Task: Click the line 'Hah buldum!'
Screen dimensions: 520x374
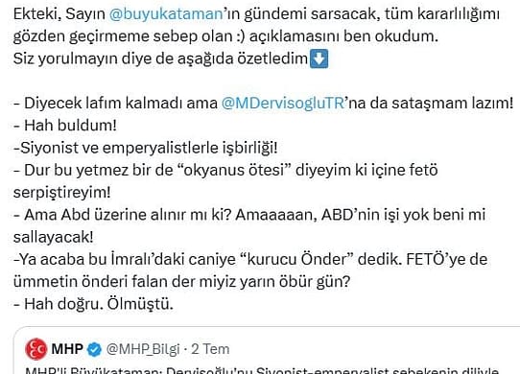Action: (65, 126)
